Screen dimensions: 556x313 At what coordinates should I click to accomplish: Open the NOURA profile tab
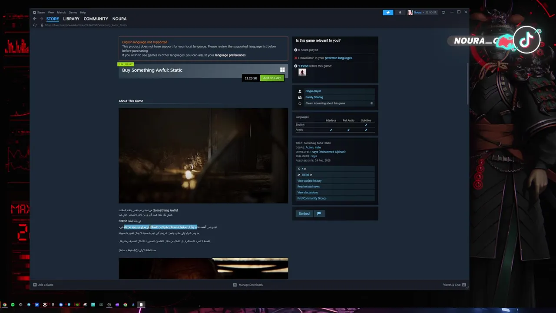click(x=119, y=19)
